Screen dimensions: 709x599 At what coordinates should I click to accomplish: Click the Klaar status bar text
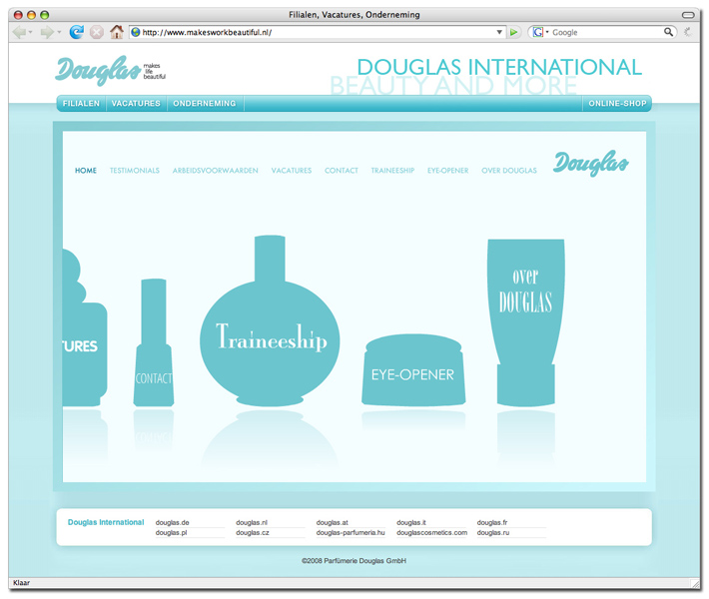21,583
